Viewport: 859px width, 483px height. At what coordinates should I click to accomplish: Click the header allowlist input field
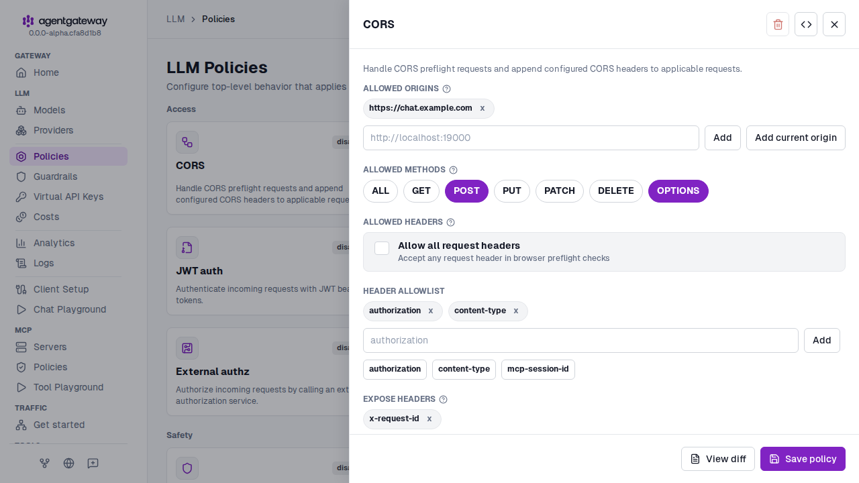pos(580,340)
